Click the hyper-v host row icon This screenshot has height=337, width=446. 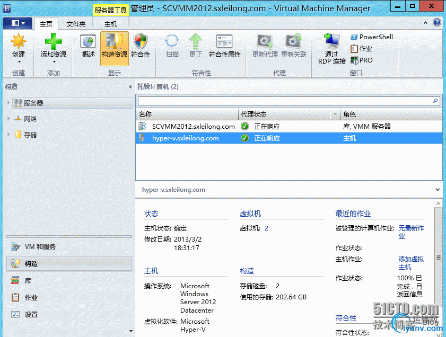[142, 138]
